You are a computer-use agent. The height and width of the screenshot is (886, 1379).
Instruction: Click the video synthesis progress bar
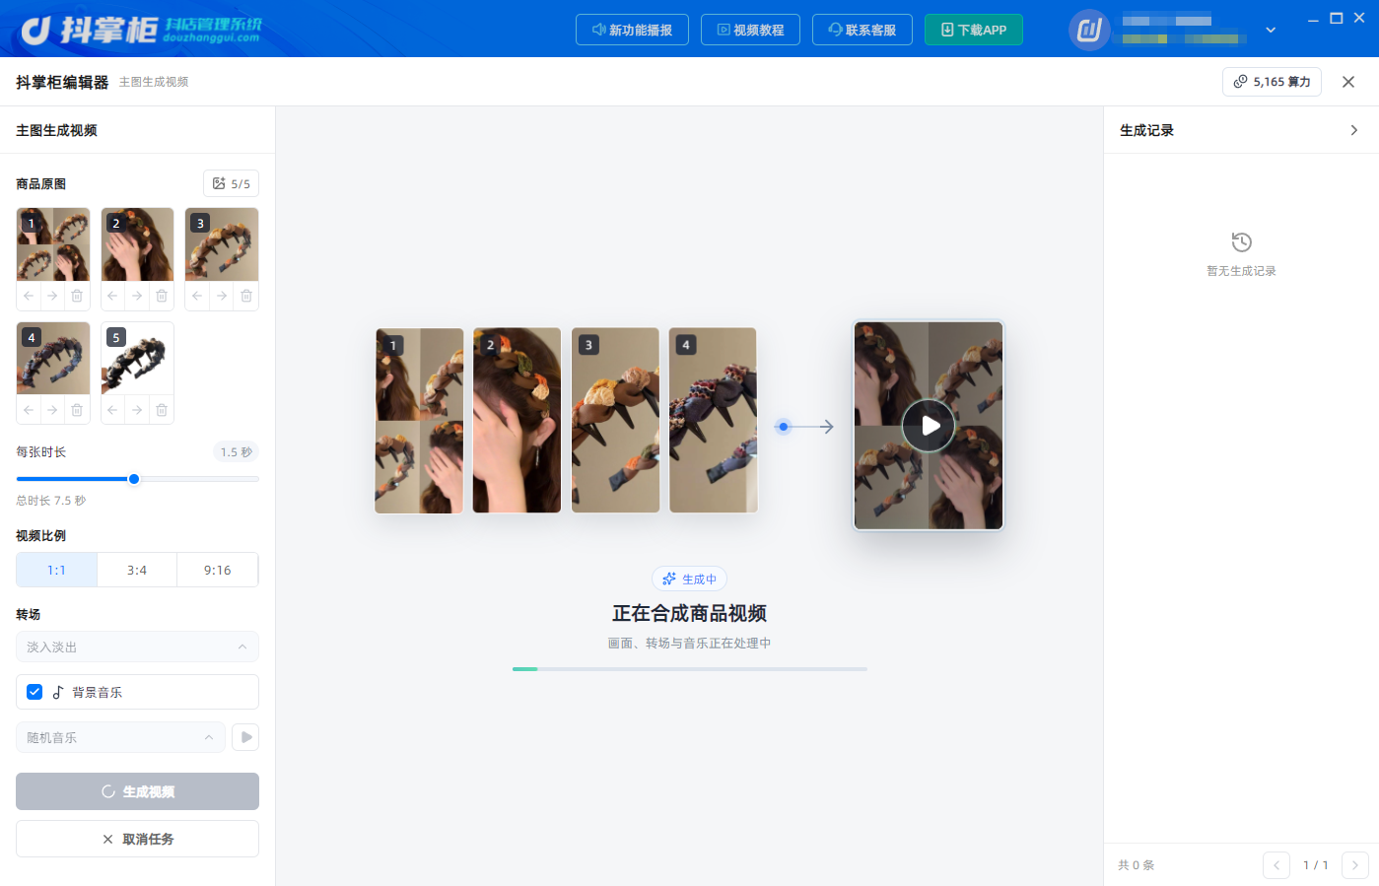[x=690, y=669]
